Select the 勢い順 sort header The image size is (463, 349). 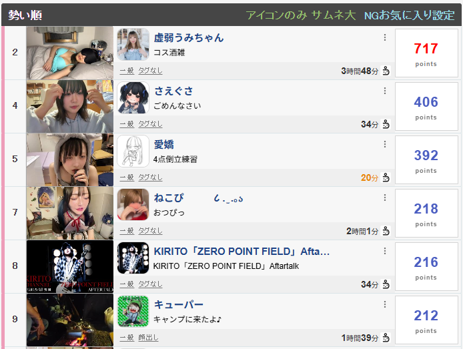[25, 15]
